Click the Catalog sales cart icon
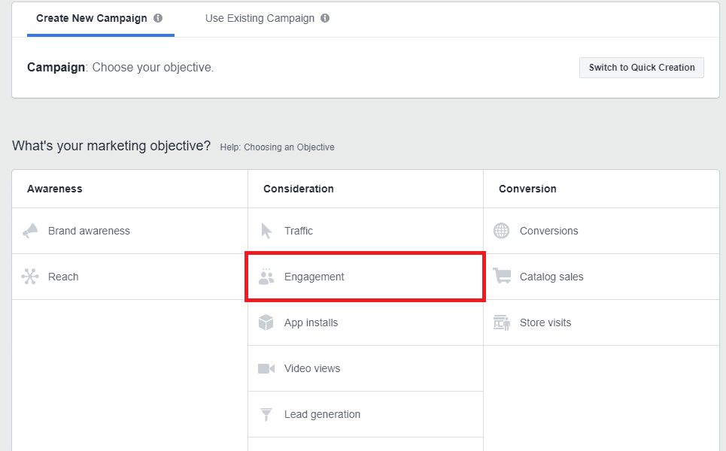This screenshot has height=451, width=726. point(502,277)
